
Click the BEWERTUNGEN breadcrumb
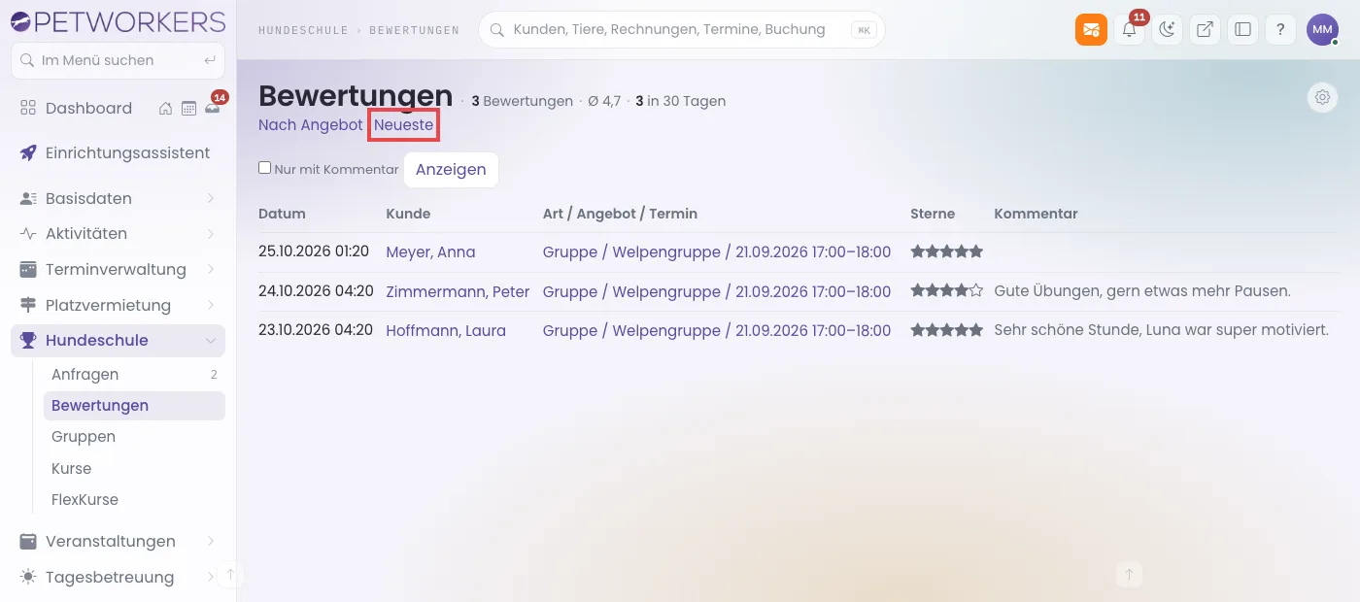tap(415, 30)
